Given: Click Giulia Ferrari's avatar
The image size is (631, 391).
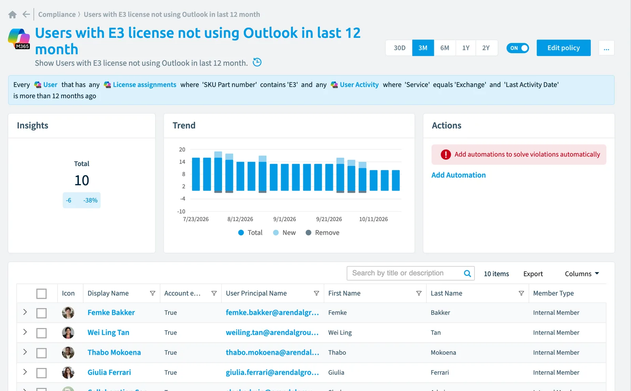Looking at the screenshot, I should (x=68, y=372).
